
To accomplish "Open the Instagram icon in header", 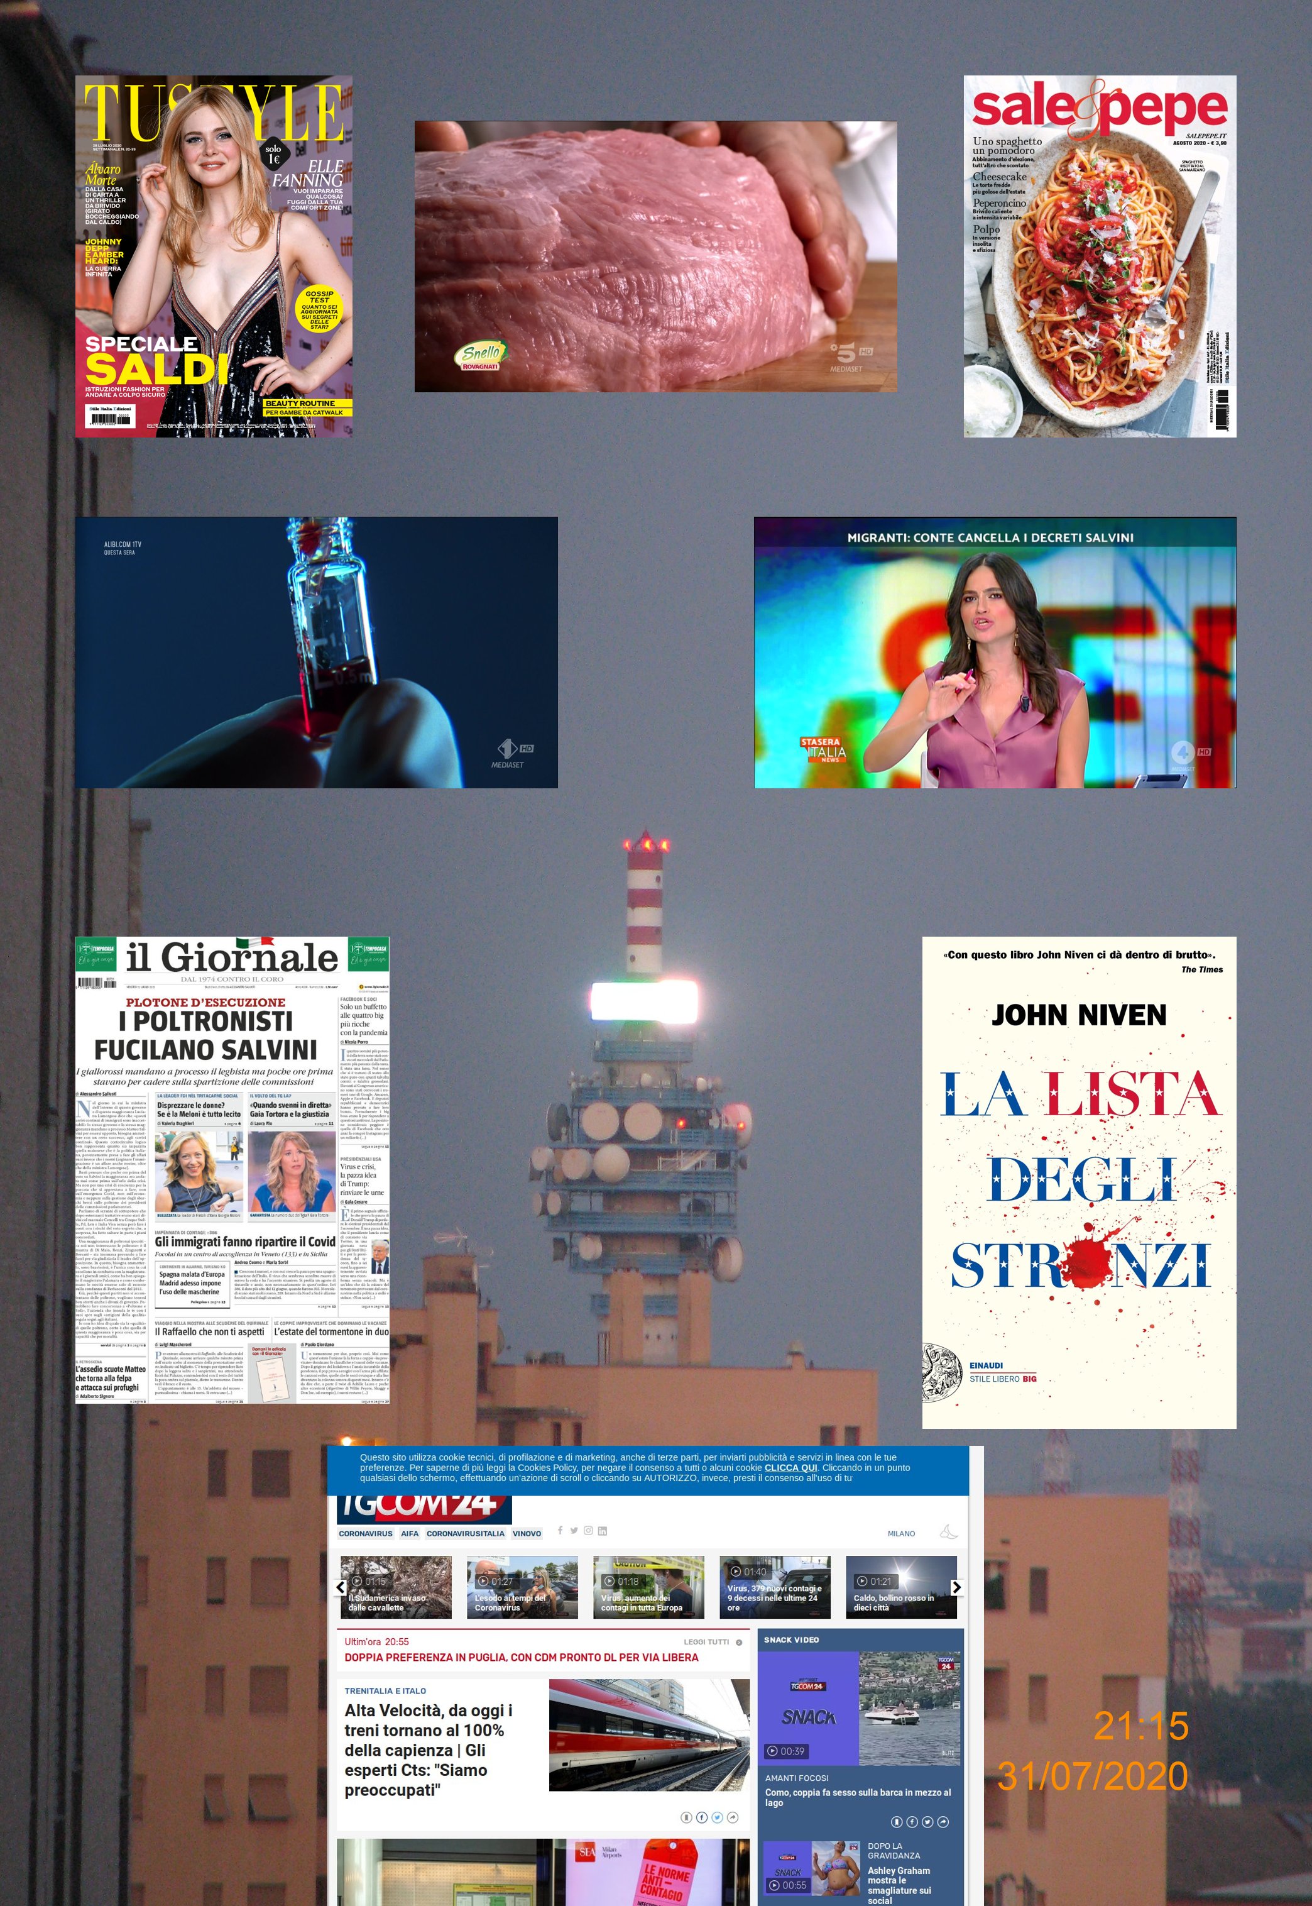I will [x=588, y=1530].
